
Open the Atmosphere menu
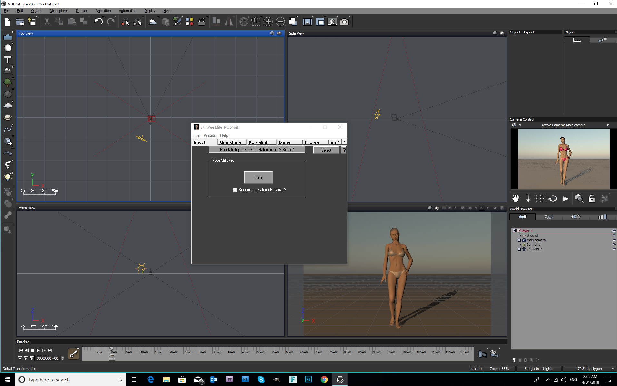[x=59, y=11]
